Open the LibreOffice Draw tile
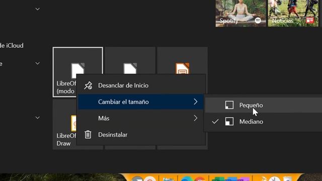322x181 pixels. tap(65, 124)
